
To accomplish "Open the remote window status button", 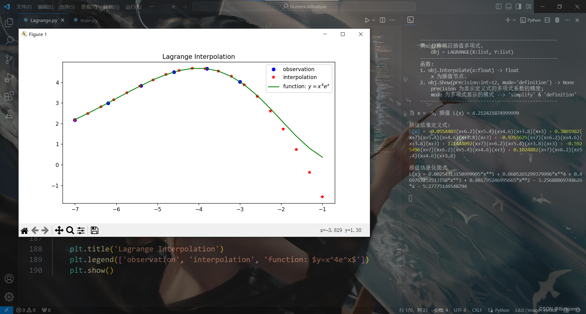I will (6, 310).
